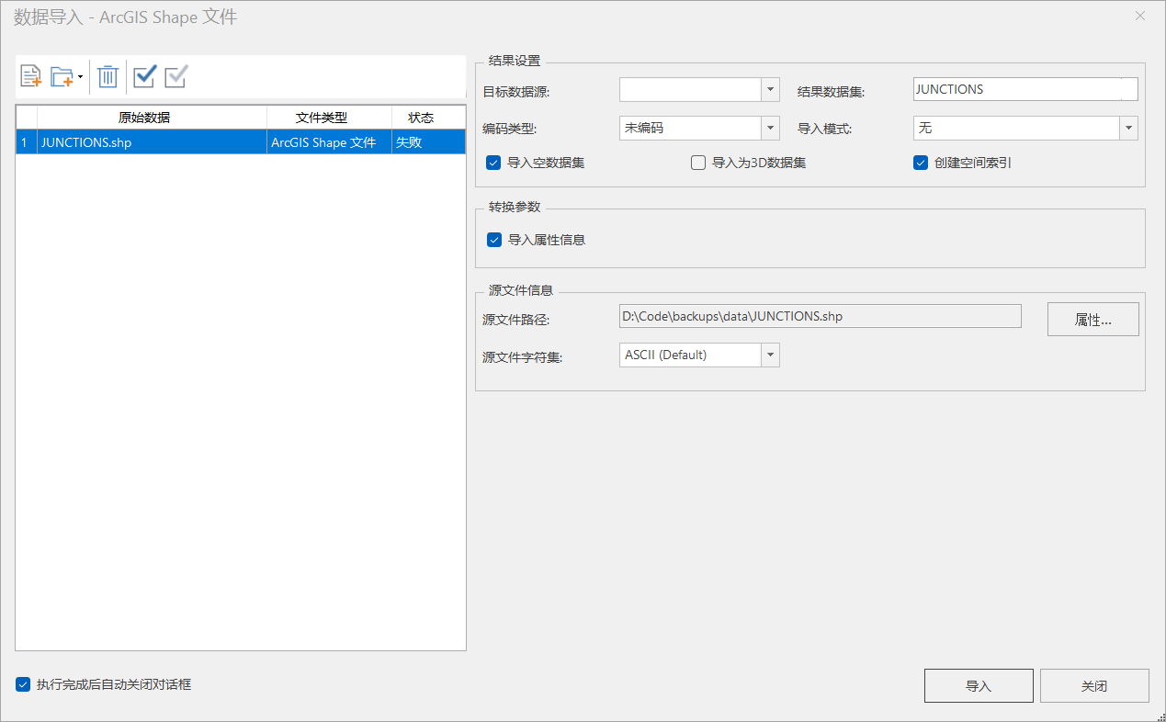The image size is (1166, 722).
Task: Open the 编码类型 dropdown
Action: pos(770,128)
